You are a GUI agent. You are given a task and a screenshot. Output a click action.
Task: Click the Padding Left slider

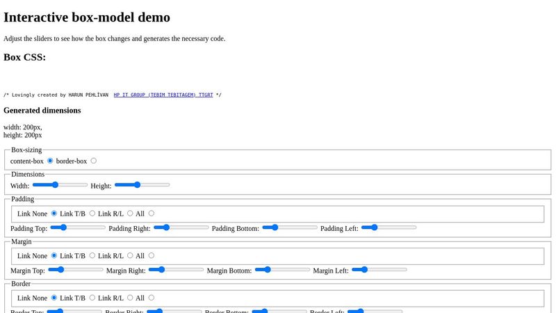click(x=389, y=227)
